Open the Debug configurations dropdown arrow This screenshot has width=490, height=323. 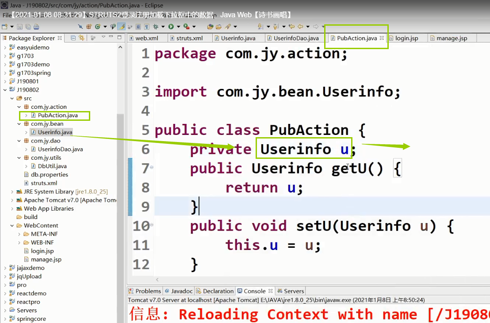(163, 27)
